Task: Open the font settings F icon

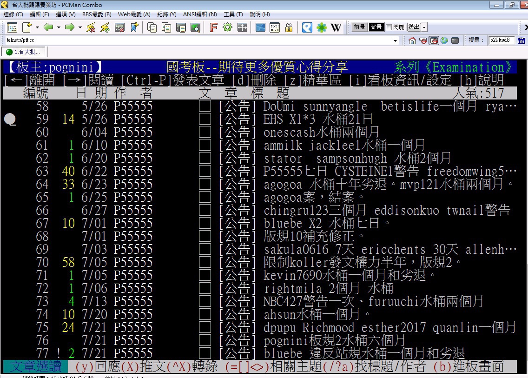Action: [213, 27]
